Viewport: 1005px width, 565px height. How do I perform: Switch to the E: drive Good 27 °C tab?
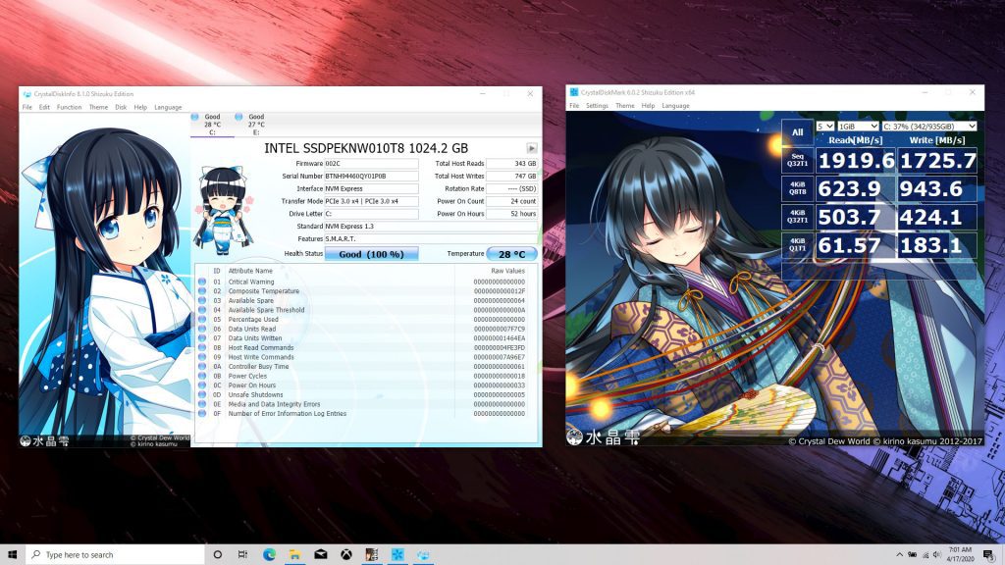(255, 124)
